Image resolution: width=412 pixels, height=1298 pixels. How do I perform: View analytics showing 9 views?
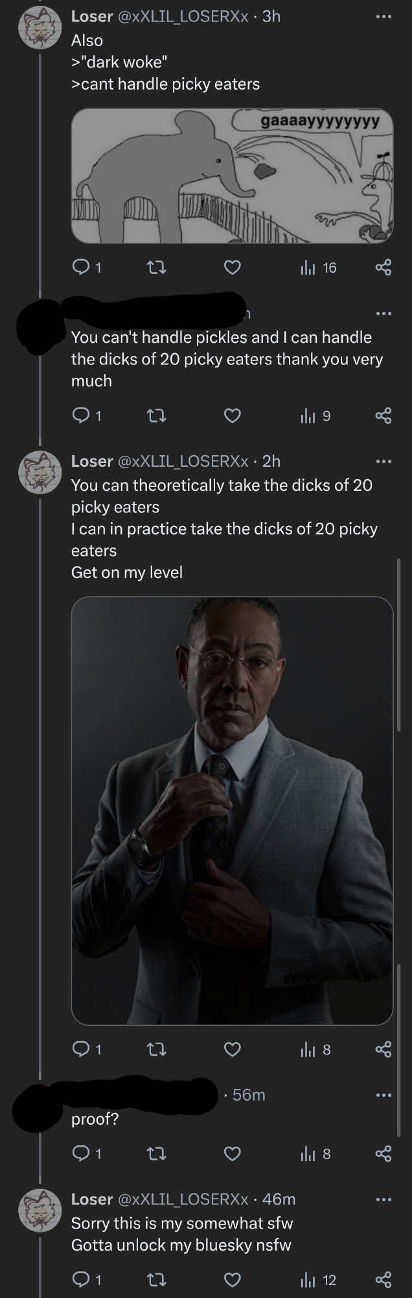315,415
